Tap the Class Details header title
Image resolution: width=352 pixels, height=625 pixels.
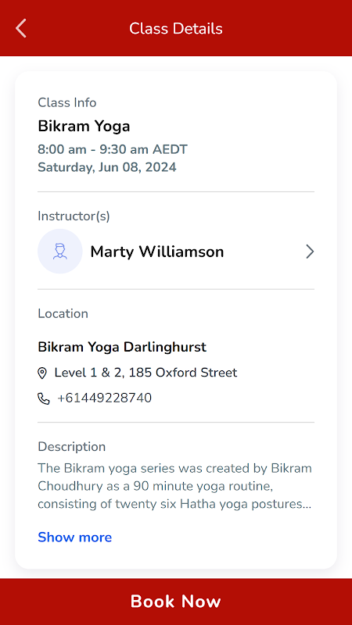click(x=176, y=29)
